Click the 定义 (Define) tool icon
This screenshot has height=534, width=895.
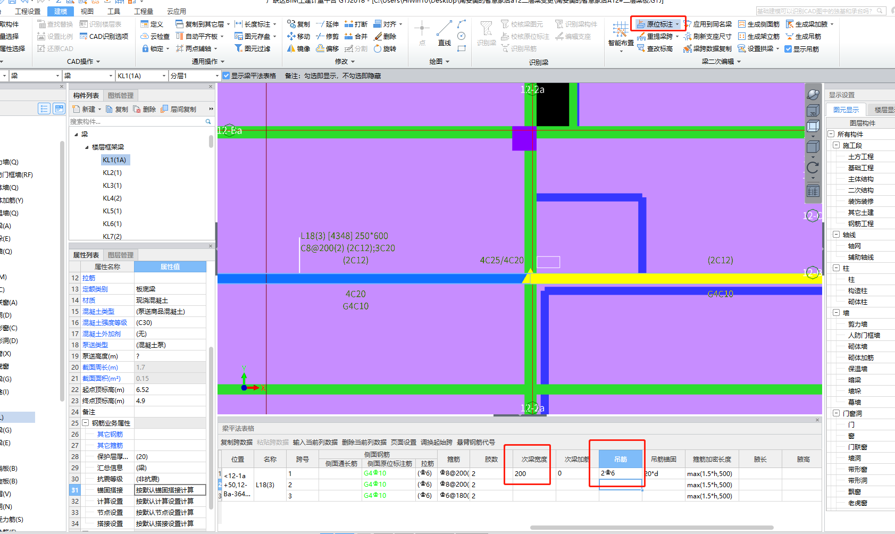[x=152, y=24]
